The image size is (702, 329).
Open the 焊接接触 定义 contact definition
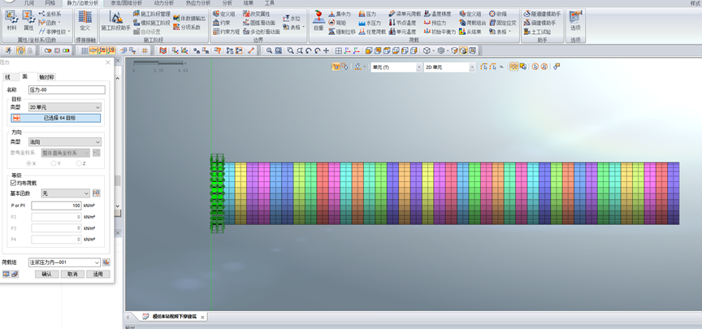pyautogui.click(x=84, y=20)
